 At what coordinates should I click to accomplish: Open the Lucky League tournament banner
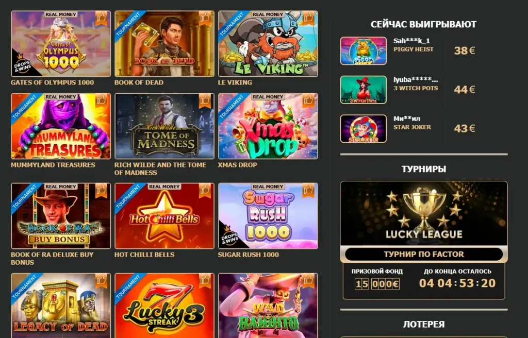coord(424,213)
